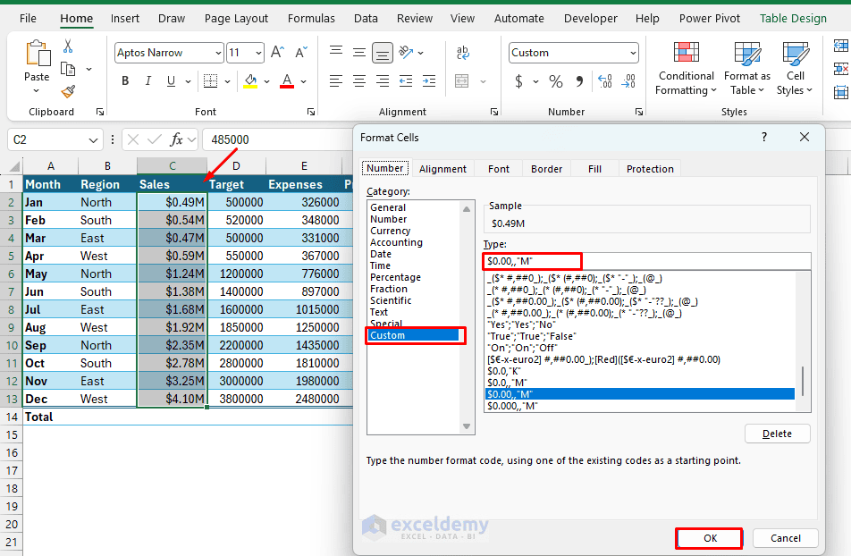Open the Insert ribbon tab
The image size is (851, 556).
(125, 19)
